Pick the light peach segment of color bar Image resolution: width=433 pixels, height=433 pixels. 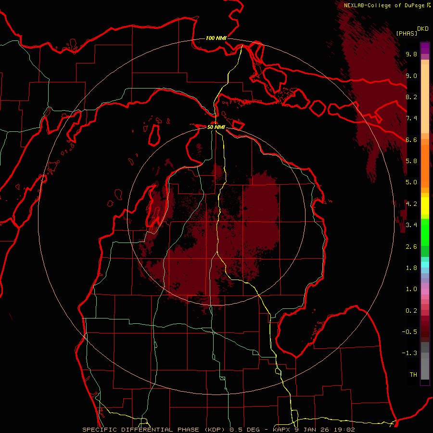[425, 99]
